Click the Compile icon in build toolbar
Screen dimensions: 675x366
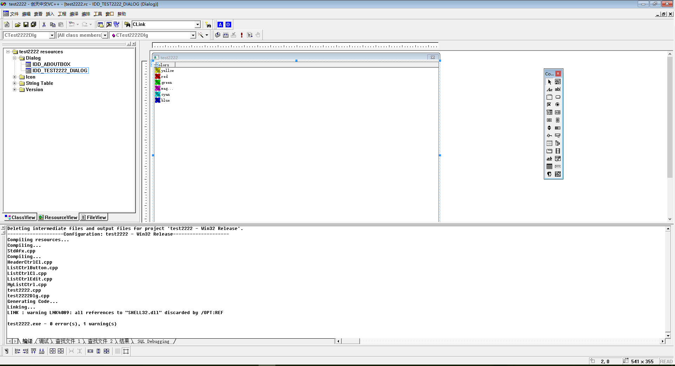point(218,35)
